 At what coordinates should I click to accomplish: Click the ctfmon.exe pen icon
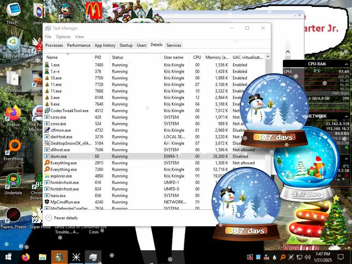(x=47, y=130)
